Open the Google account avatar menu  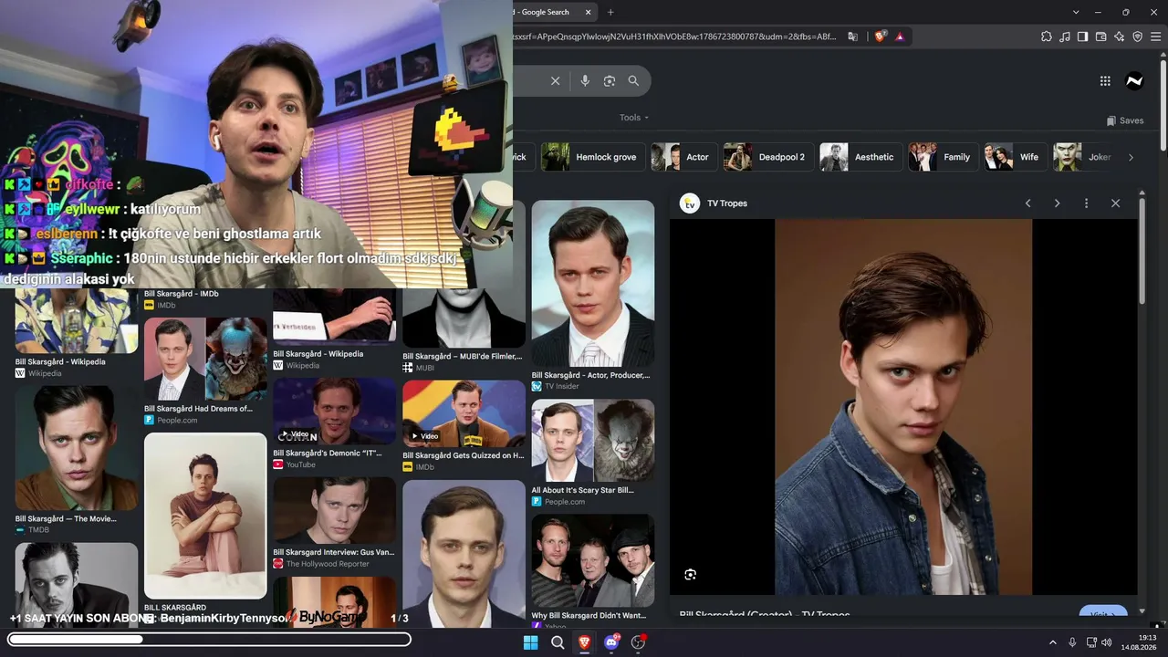pyautogui.click(x=1134, y=81)
